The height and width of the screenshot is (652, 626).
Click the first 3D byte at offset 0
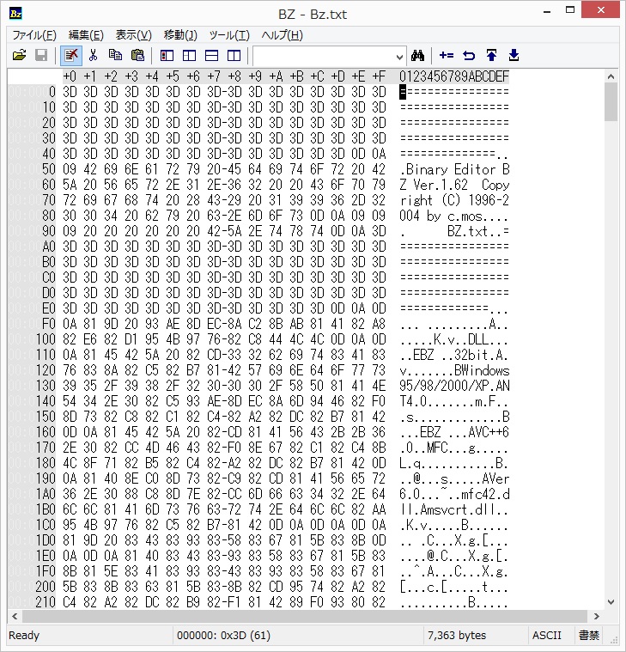point(70,91)
